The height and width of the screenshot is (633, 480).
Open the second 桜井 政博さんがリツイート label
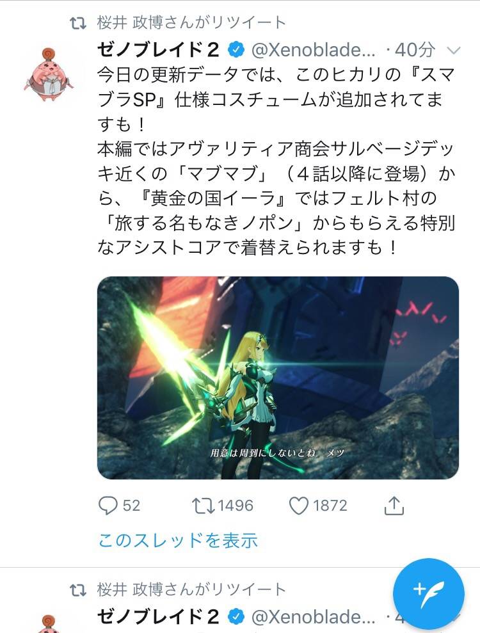(x=191, y=589)
